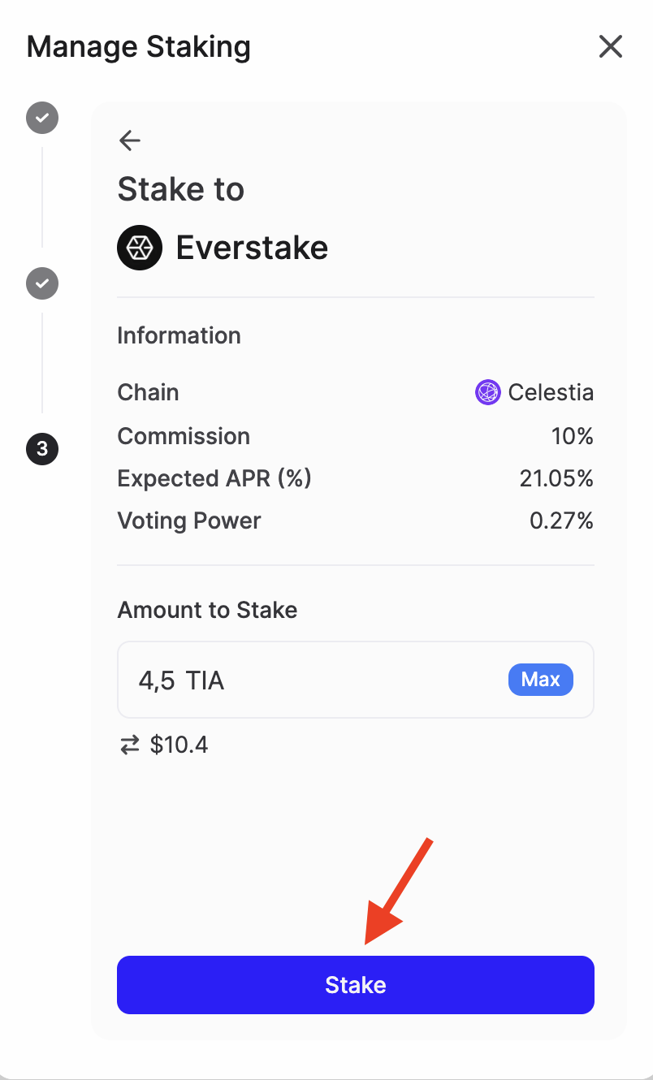Viewport: 653px width, 1080px height.
Task: Click the currency conversion swap icon
Action: click(x=129, y=744)
